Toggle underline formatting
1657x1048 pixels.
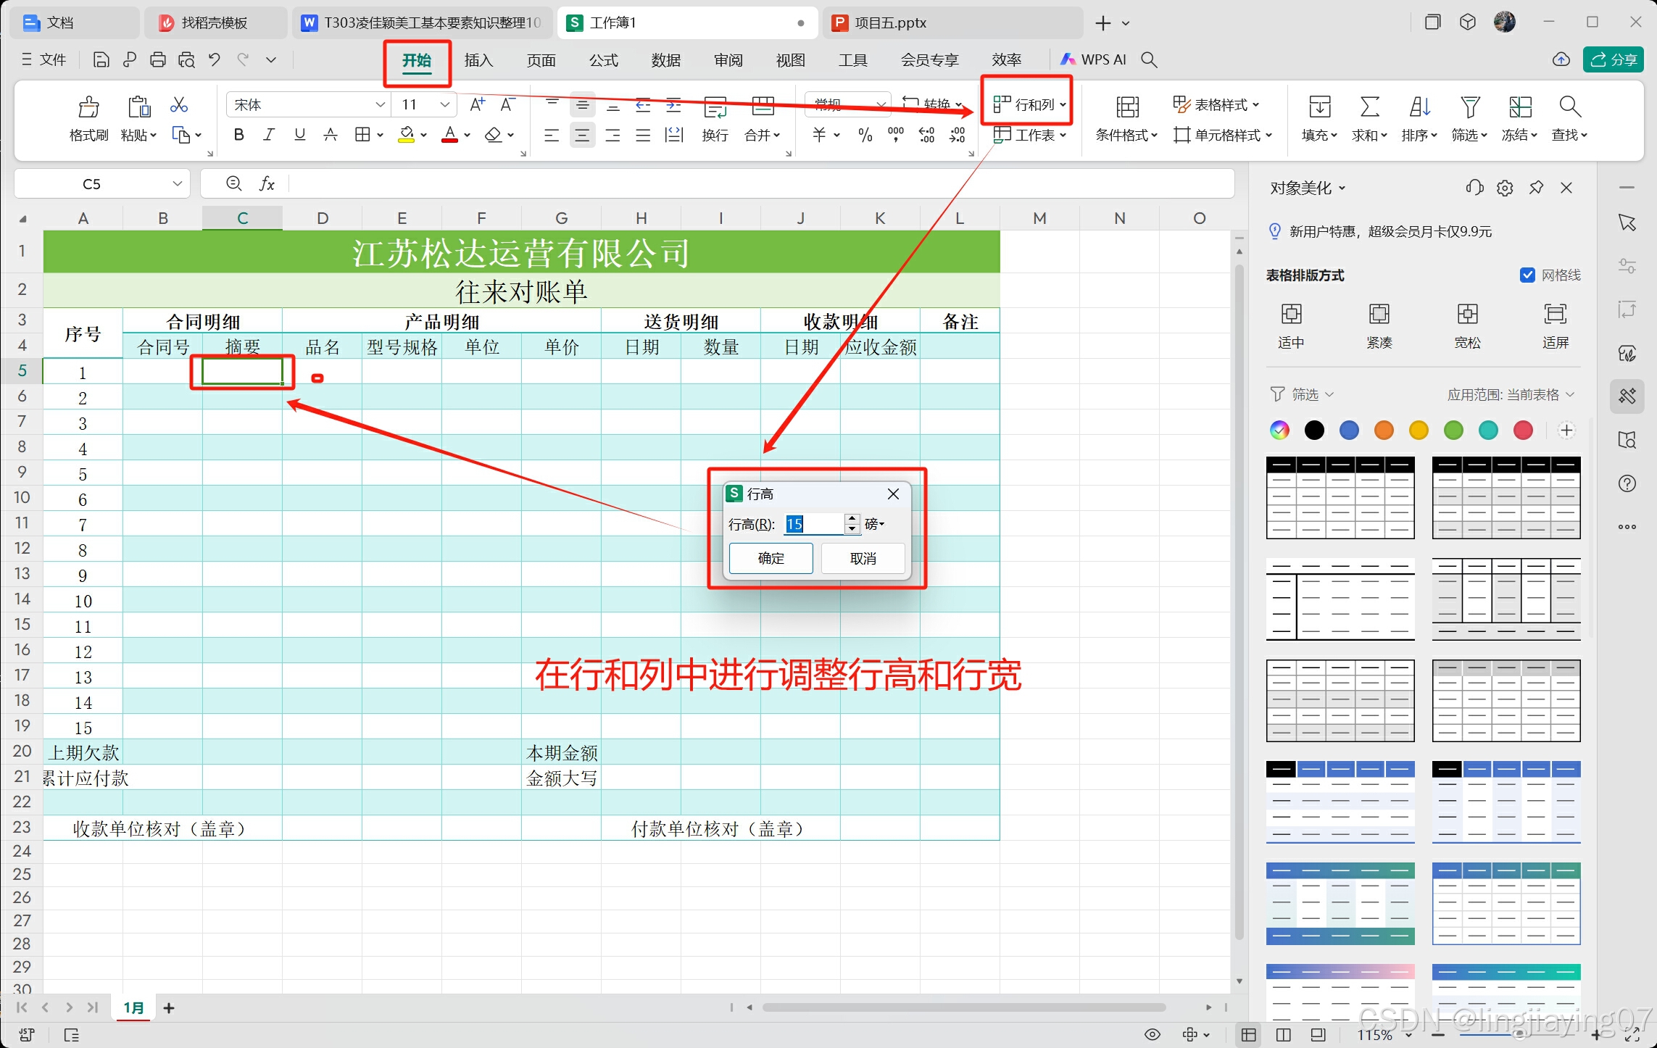(299, 135)
